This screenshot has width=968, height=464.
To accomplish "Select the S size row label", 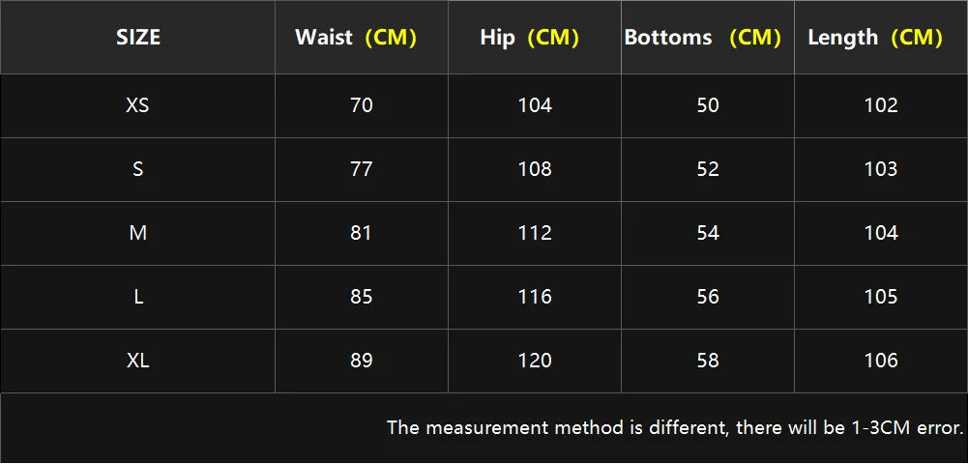I will pos(138,168).
